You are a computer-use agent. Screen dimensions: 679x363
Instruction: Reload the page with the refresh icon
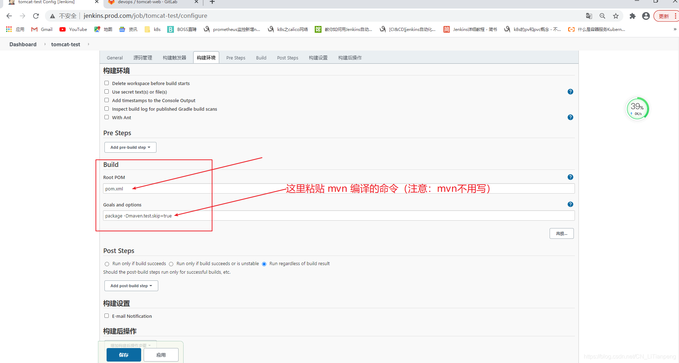point(36,16)
